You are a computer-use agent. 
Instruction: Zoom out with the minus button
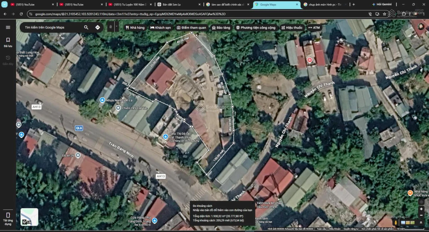click(421, 216)
